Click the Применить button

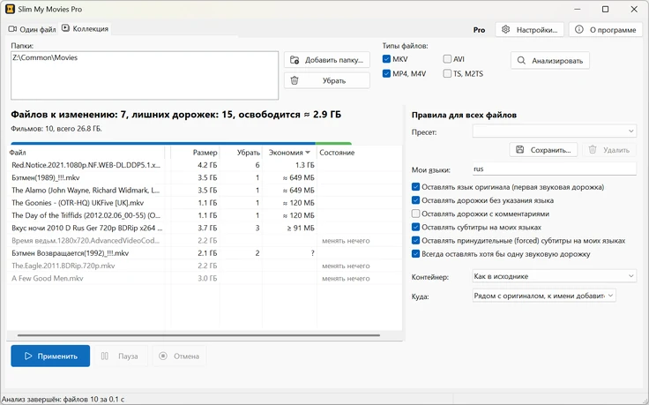pyautogui.click(x=50, y=356)
